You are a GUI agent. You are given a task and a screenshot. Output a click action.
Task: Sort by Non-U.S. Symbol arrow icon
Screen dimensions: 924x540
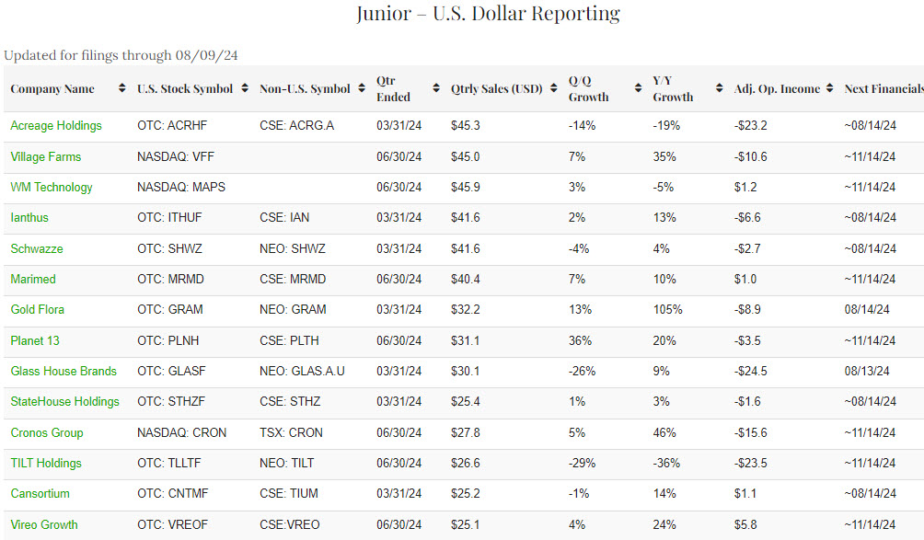tap(361, 89)
